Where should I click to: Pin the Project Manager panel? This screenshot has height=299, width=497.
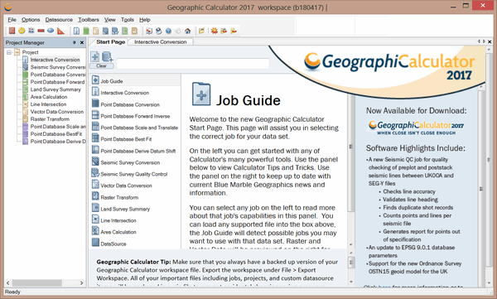[x=75, y=42]
